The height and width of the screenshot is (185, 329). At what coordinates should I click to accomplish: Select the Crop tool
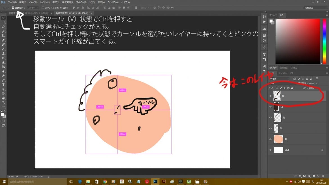pos(3,36)
